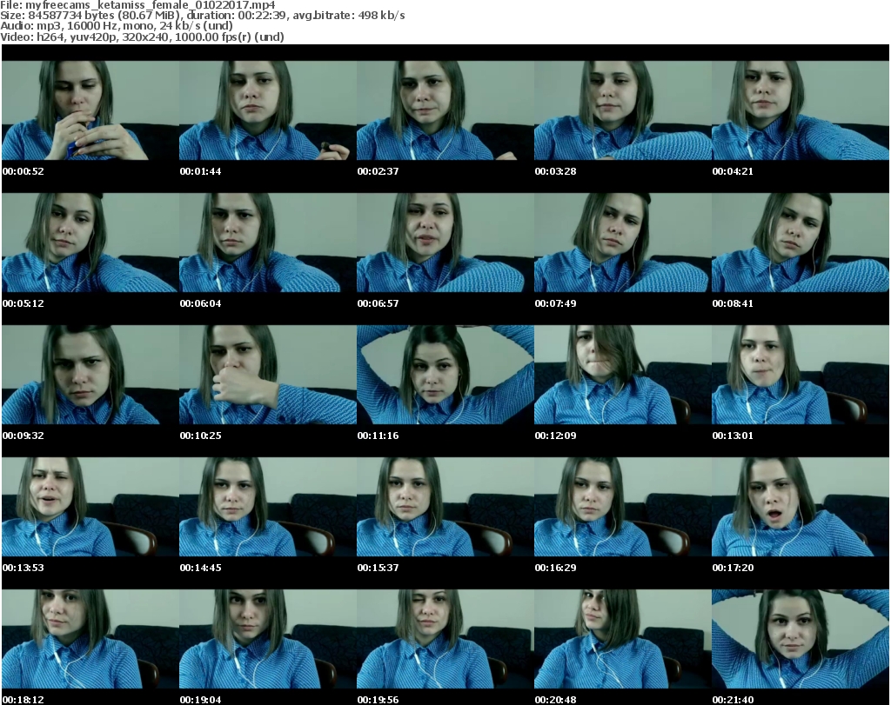Select the thumbnail stamped 00:13:01

tap(801, 375)
